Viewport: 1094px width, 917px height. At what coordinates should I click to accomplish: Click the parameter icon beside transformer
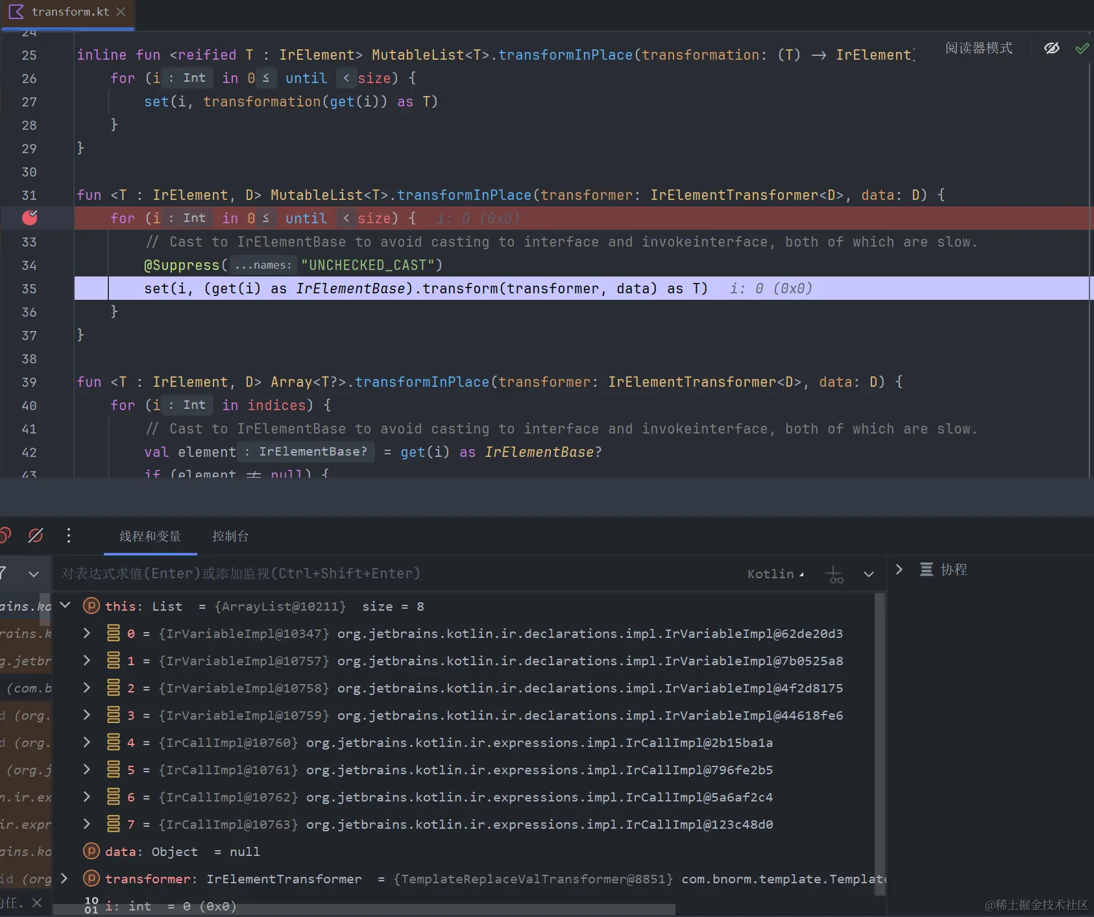click(91, 878)
